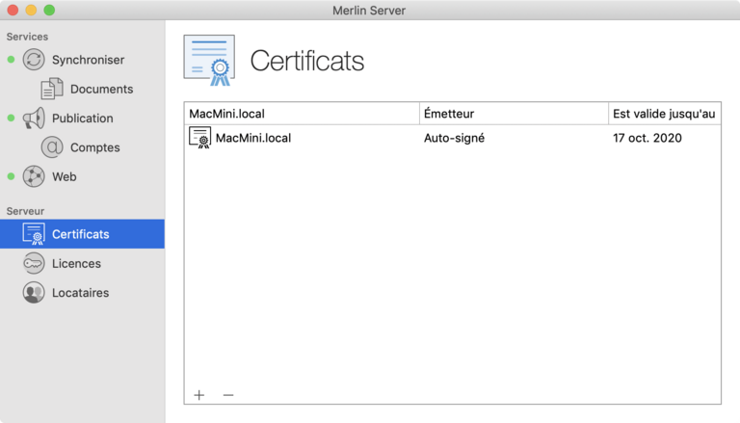Open Synchroniser service label

point(88,60)
